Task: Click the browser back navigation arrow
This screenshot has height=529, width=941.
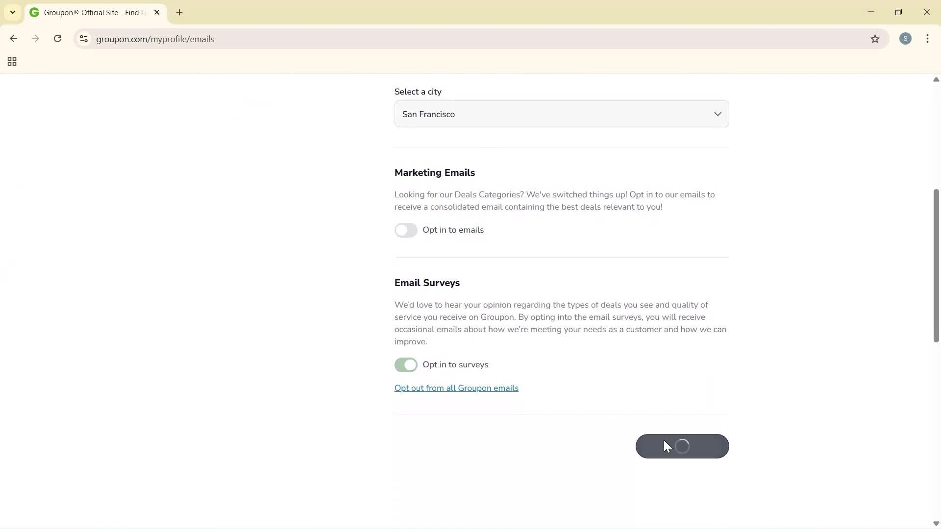Action: tap(13, 39)
